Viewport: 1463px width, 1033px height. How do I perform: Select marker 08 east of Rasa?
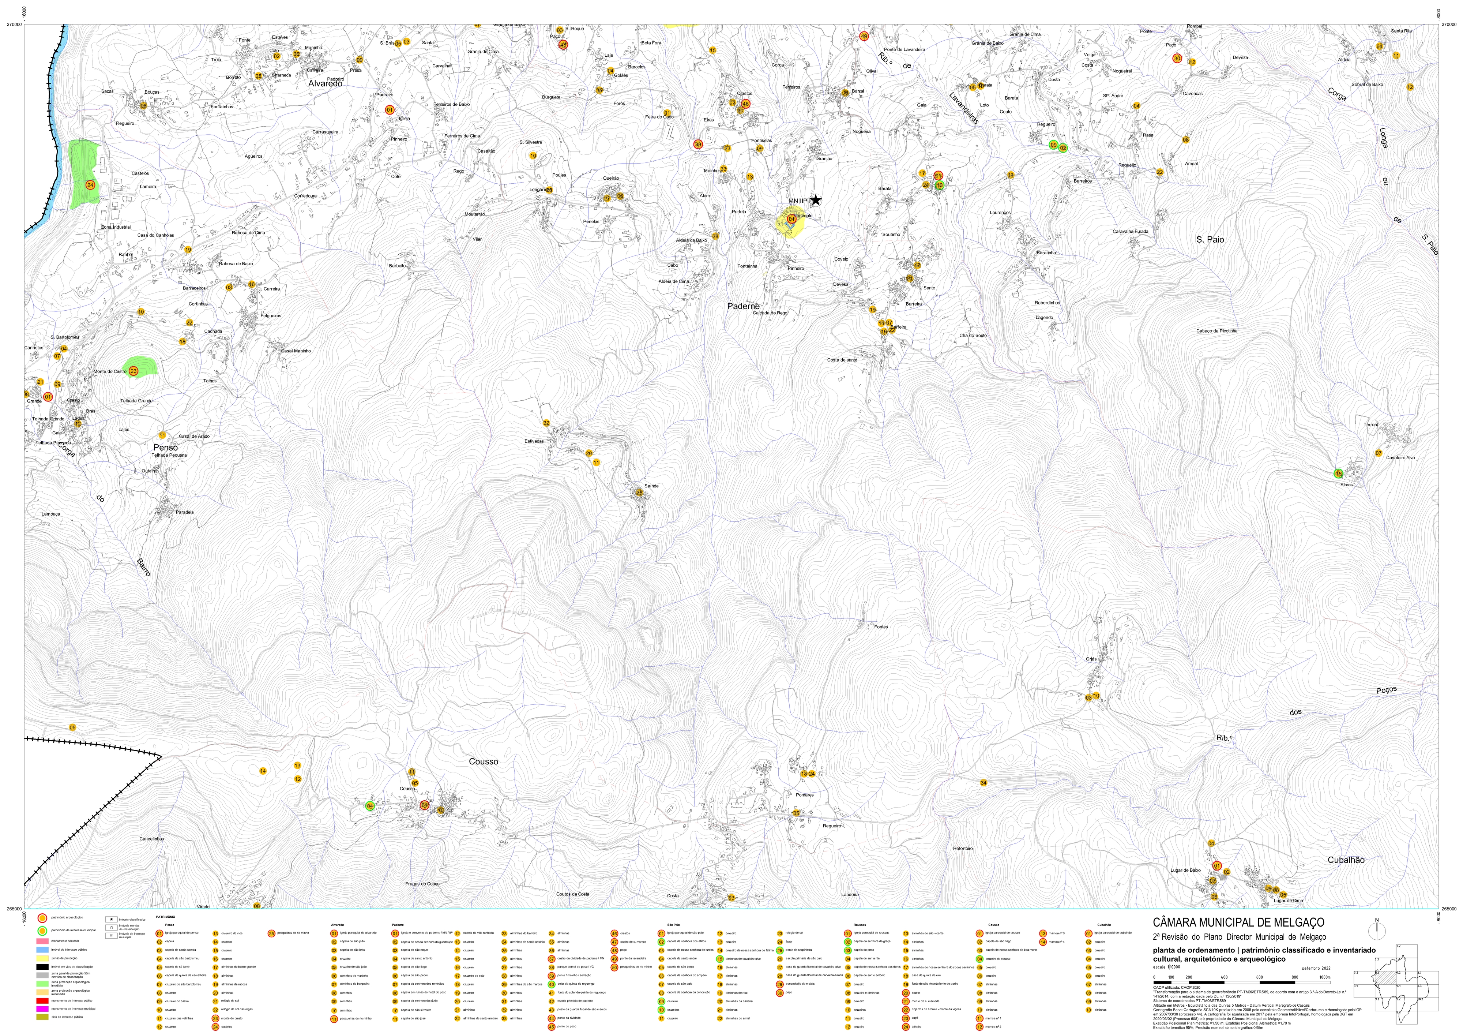(x=1186, y=140)
